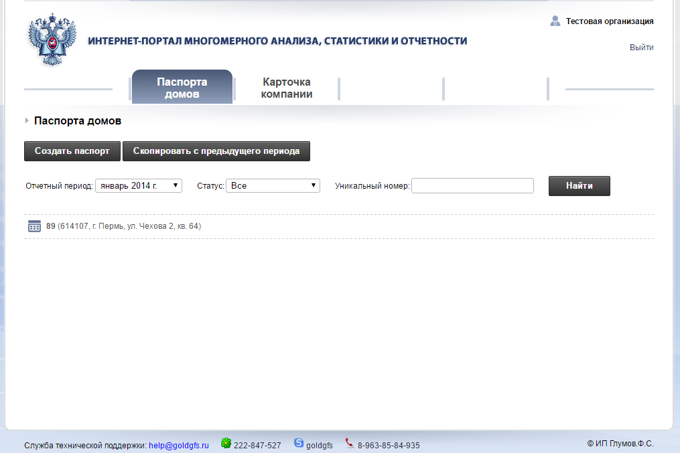Click the Skype icon in footer

[299, 443]
